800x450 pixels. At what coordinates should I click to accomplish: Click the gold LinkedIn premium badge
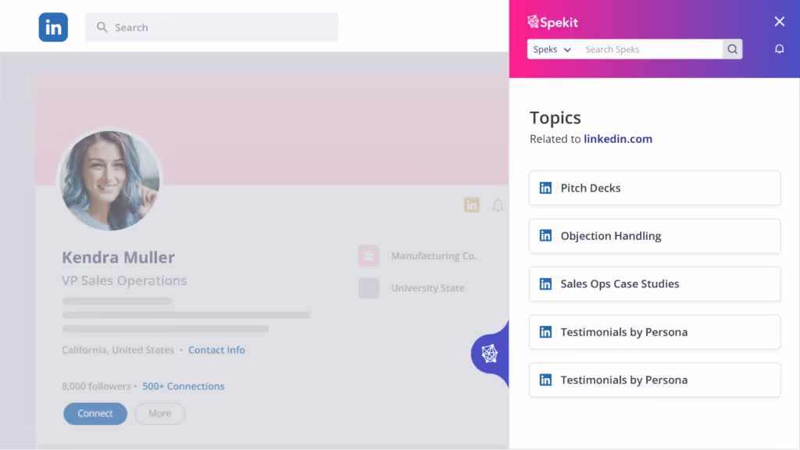(471, 205)
